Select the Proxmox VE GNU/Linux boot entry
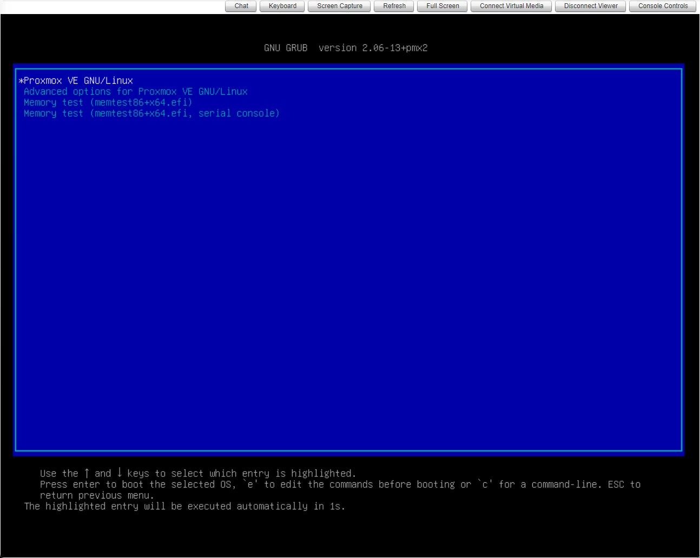 [78, 81]
